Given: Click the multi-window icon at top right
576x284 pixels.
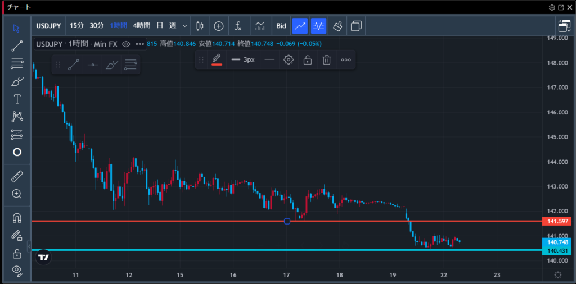Looking at the screenshot, I should [x=564, y=26].
